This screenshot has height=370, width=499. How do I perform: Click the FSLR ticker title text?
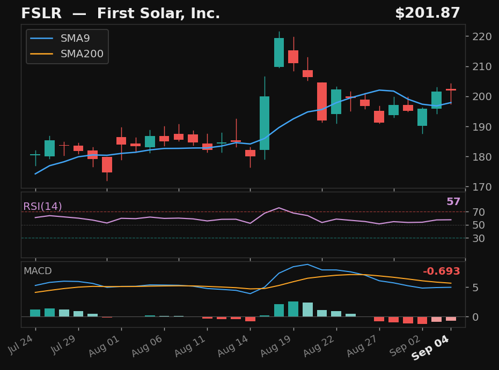41,13
